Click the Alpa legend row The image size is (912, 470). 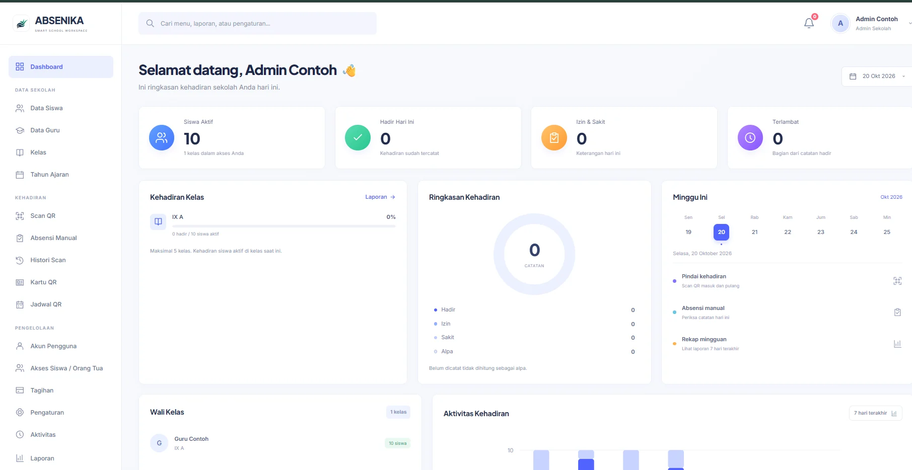[x=534, y=352]
